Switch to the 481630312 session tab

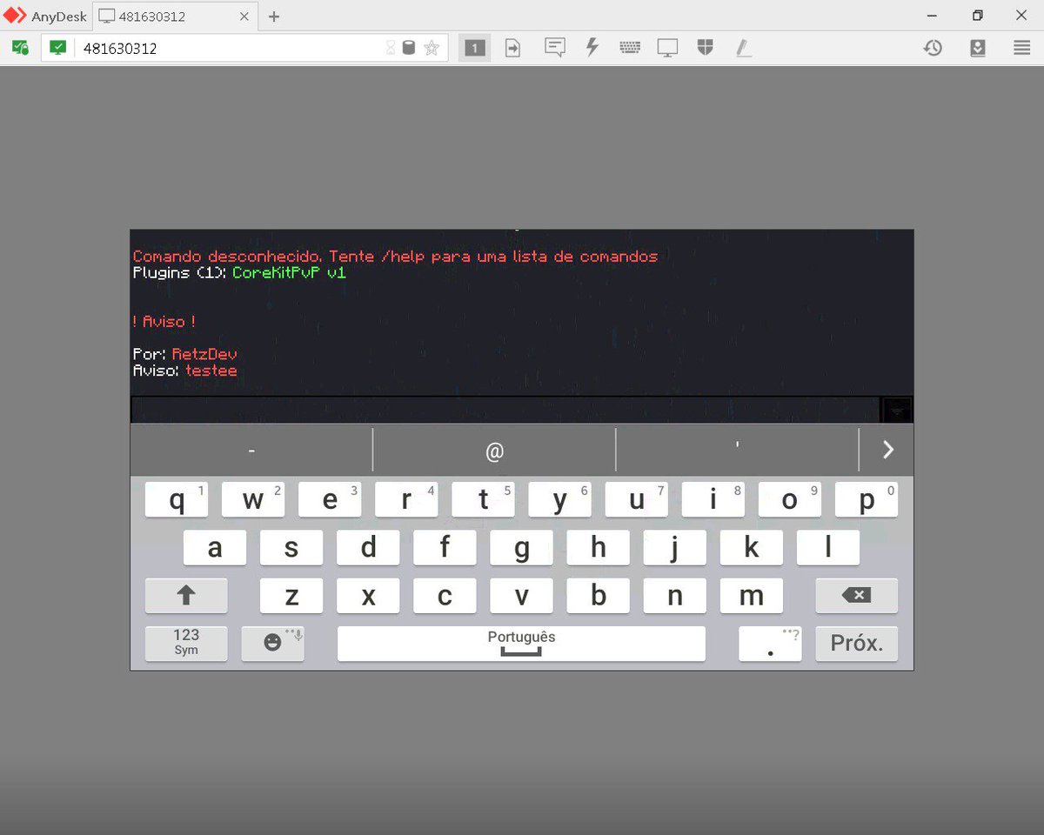[x=174, y=16]
